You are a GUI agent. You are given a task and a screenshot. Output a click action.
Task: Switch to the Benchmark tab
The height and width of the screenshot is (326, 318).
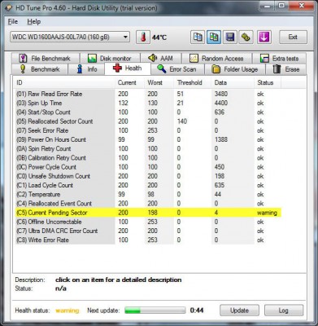click(x=40, y=69)
